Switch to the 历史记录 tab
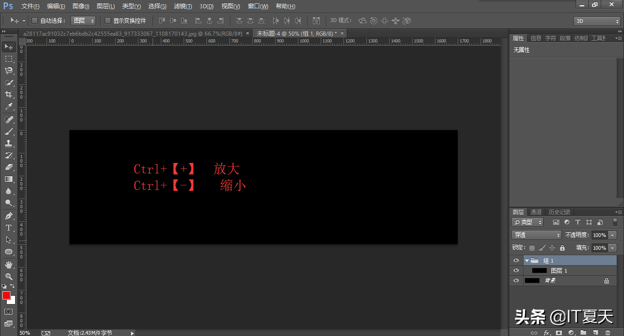The height and width of the screenshot is (336, 624). pyautogui.click(x=560, y=212)
